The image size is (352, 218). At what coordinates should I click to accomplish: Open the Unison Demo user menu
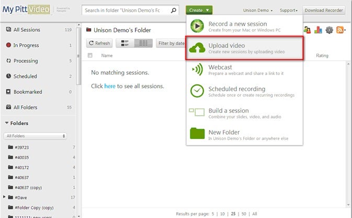point(258,10)
